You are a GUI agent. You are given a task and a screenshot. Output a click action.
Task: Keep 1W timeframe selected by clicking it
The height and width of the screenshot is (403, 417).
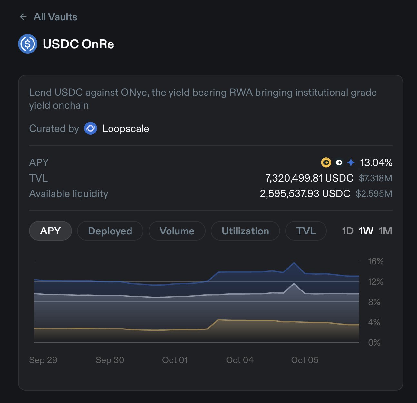(x=366, y=231)
